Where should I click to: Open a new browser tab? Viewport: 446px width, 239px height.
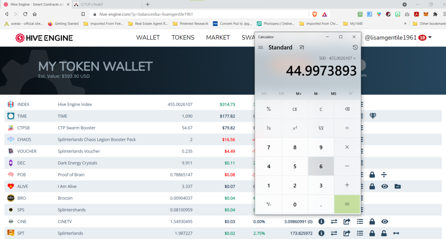[148, 4]
